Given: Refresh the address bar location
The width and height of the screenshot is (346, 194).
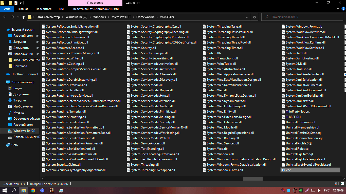Looking at the screenshot, I should pos(254,17).
